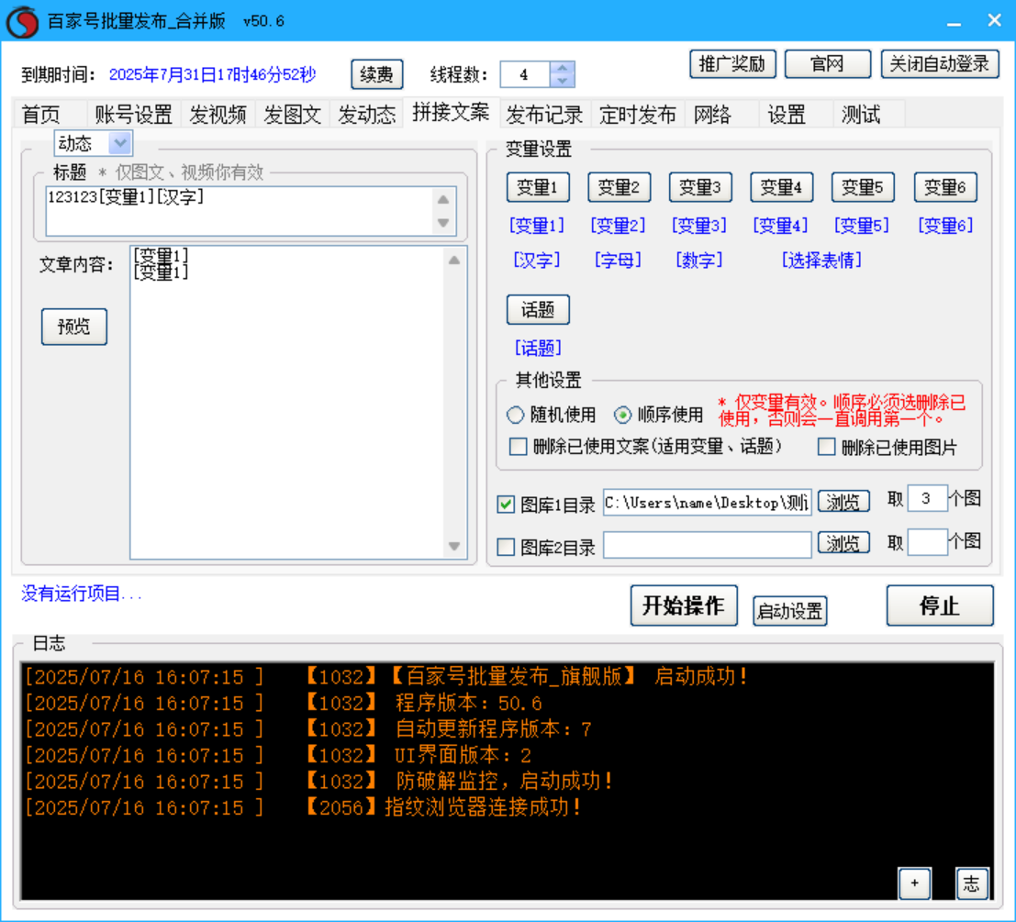Browse for 图库2目录 folder
Image resolution: width=1016 pixels, height=922 pixels.
click(843, 542)
